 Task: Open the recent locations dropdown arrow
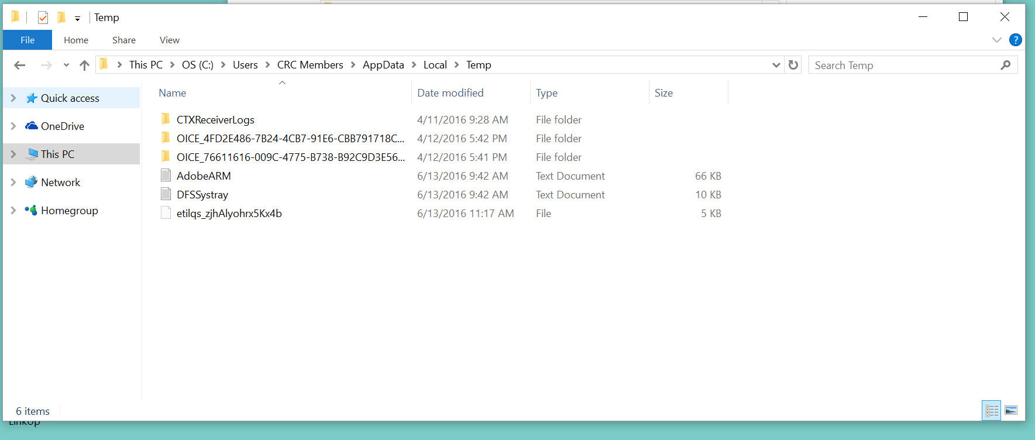click(66, 65)
